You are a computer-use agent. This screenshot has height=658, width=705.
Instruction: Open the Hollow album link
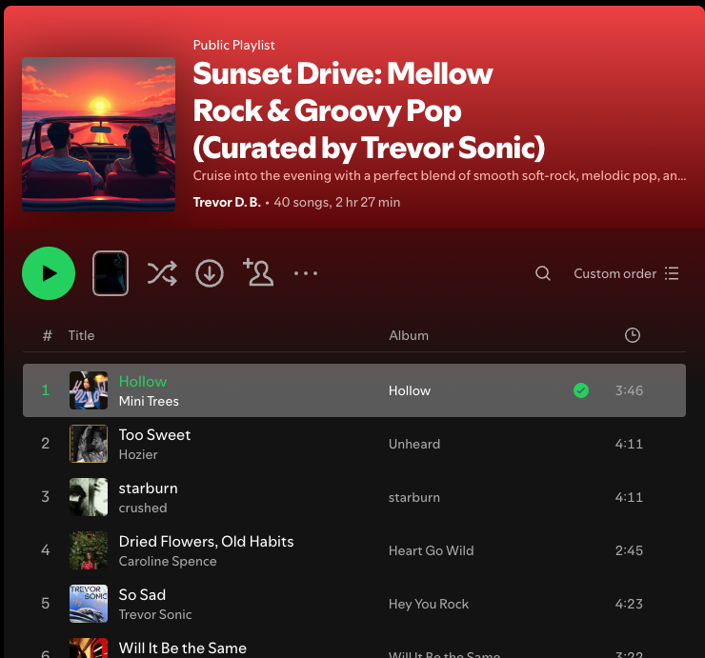[x=410, y=390]
